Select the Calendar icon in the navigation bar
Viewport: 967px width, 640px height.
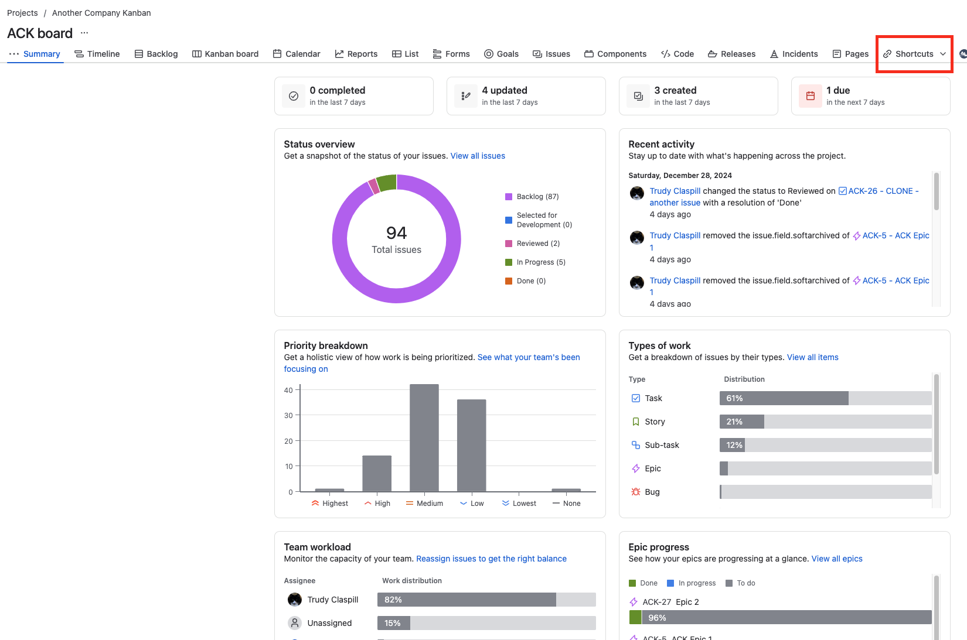276,53
